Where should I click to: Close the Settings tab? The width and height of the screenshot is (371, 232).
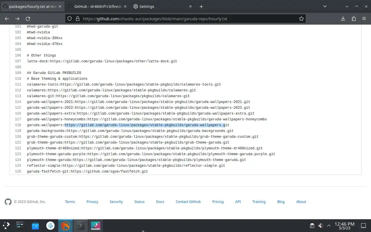coord(190,6)
